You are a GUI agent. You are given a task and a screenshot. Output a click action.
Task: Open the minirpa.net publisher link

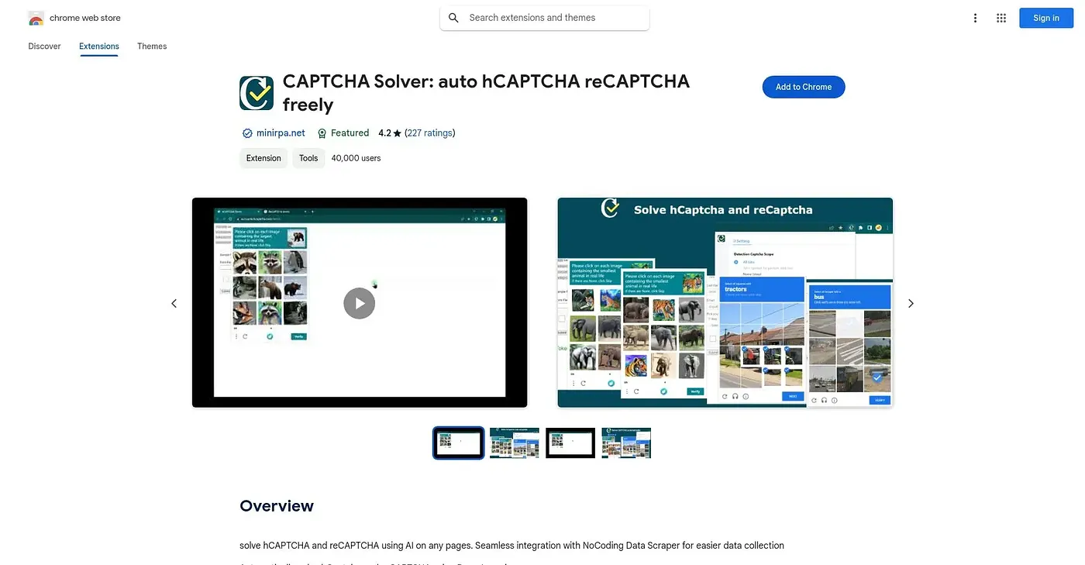coord(281,133)
